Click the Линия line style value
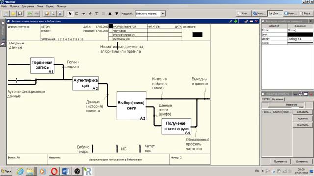 tap(300, 43)
